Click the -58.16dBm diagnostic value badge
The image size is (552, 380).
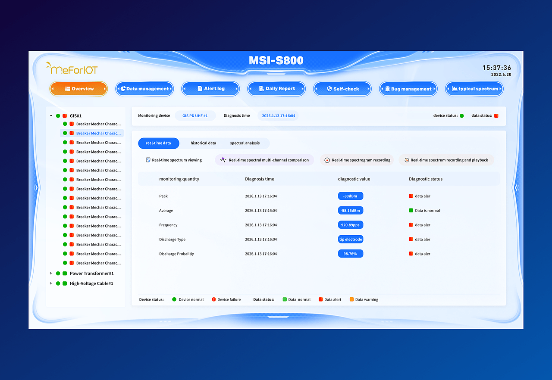(351, 211)
